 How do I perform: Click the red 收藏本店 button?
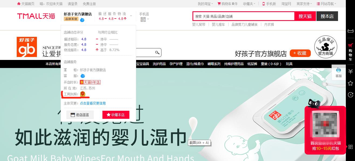(116, 115)
